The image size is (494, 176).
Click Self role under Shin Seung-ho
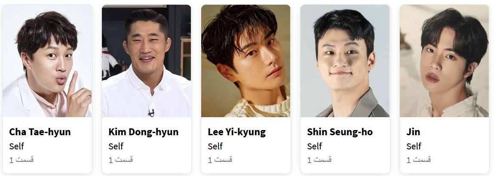314,146
